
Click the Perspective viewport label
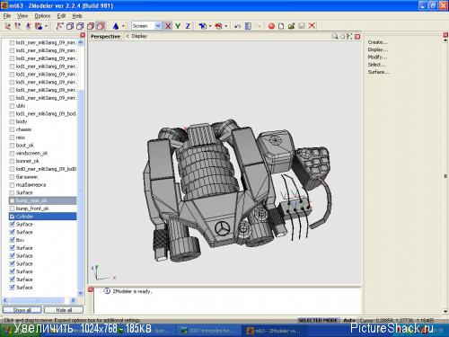[x=105, y=36]
